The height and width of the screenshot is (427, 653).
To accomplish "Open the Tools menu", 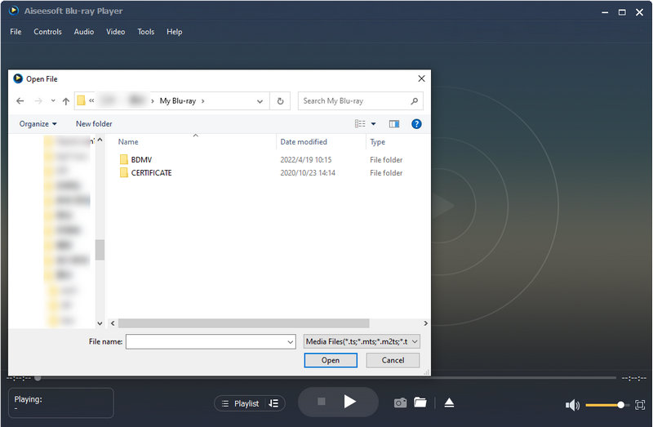I will pos(145,32).
